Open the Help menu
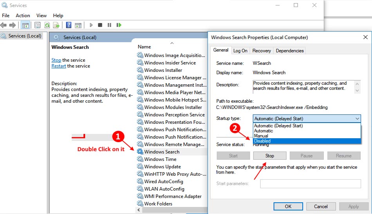 58,16
